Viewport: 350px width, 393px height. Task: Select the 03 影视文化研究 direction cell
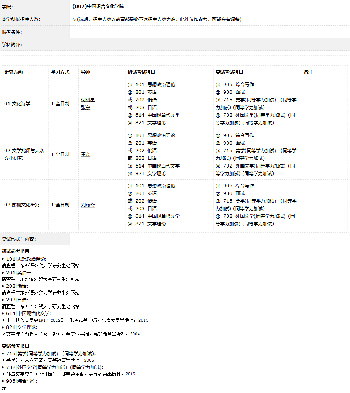22,205
